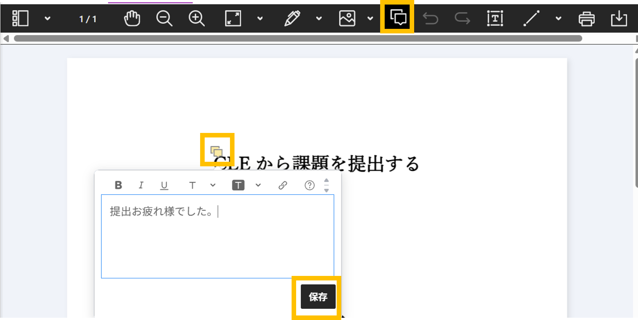
Task: Click the page number indicator 1 / 1
Action: (x=88, y=19)
